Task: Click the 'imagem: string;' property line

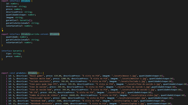Action: (x=15, y=17)
